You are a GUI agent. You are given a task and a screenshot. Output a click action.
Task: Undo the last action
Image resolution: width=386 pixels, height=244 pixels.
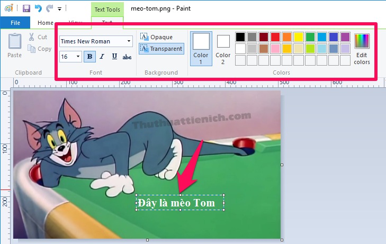[38, 8]
